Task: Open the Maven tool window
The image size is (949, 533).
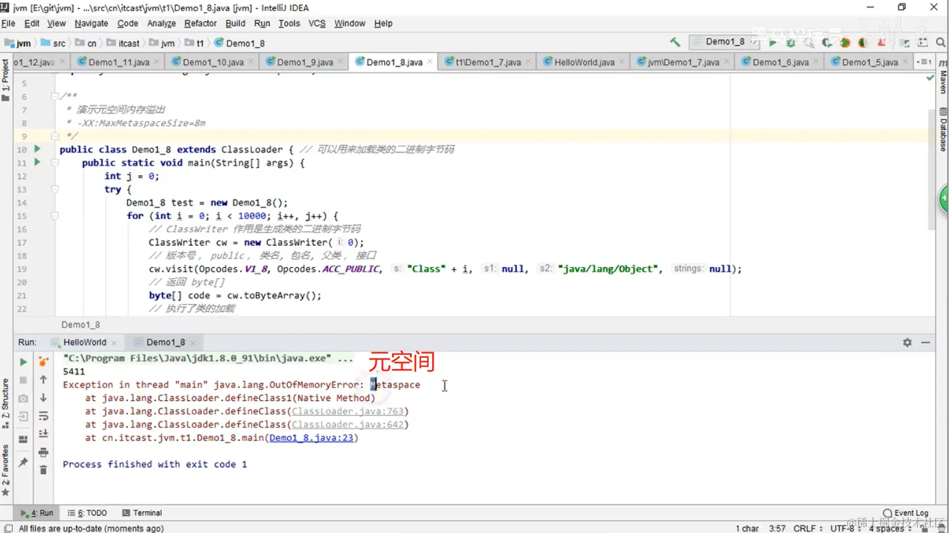Action: tap(943, 76)
